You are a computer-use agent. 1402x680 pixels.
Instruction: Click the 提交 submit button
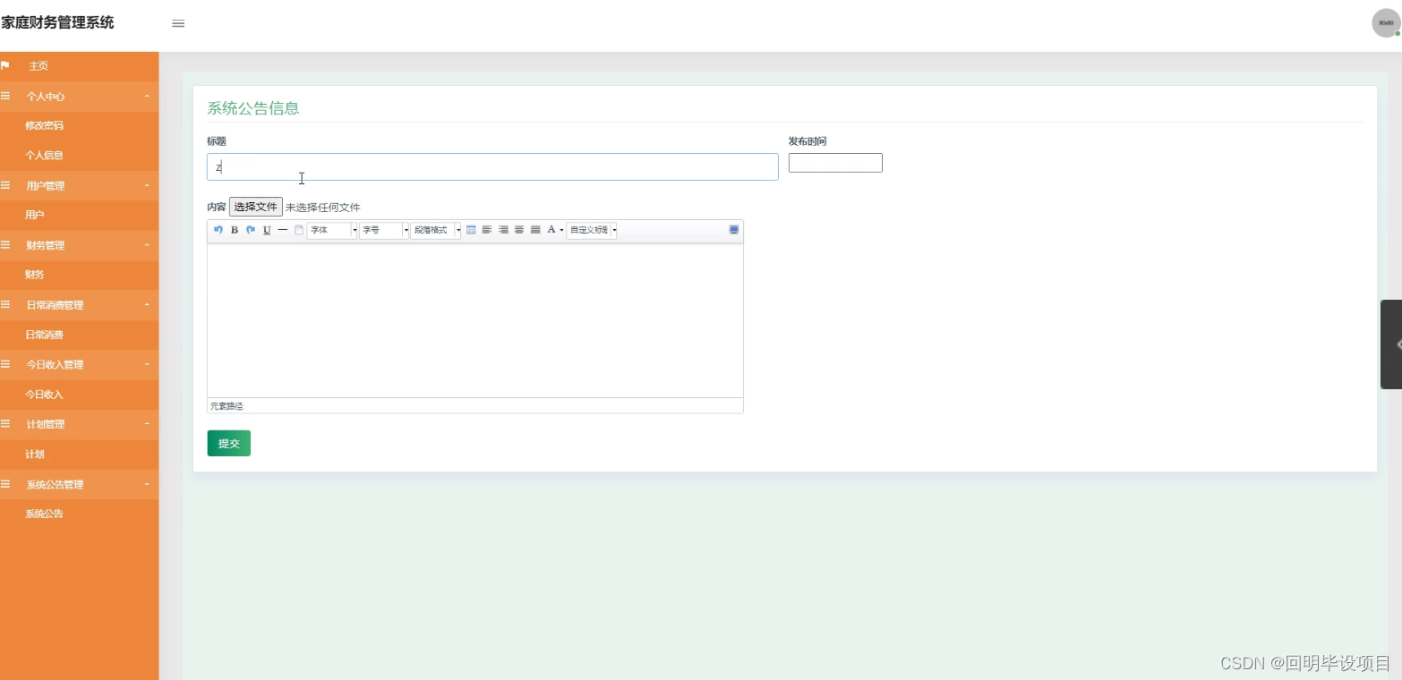(228, 443)
